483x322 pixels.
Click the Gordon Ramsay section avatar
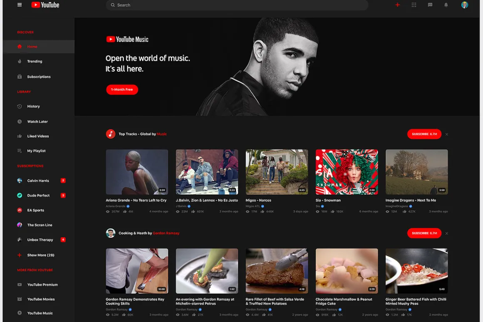[111, 233]
